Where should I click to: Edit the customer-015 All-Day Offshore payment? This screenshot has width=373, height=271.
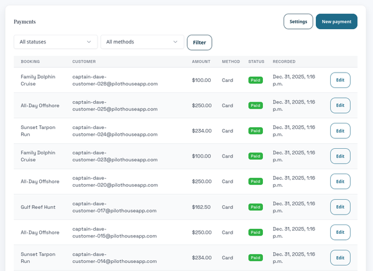[340, 232]
